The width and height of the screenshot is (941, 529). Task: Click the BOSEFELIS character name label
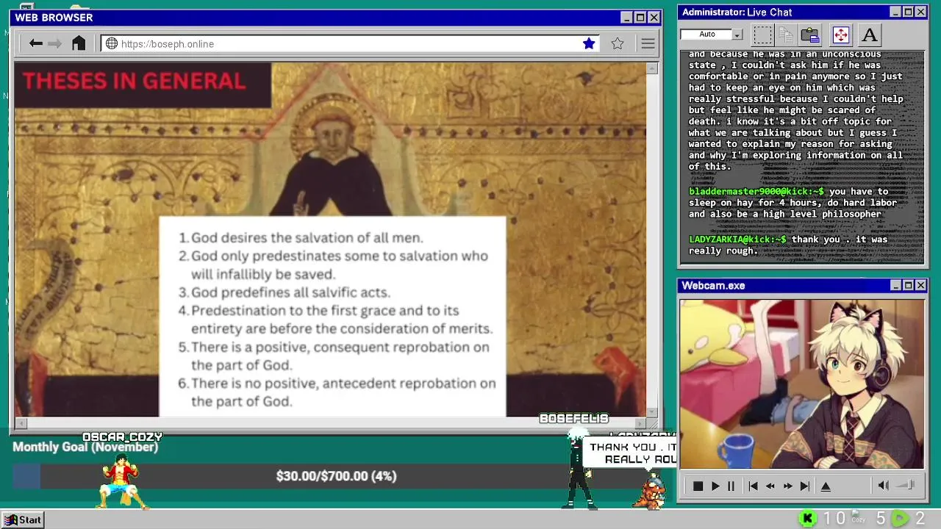(574, 418)
